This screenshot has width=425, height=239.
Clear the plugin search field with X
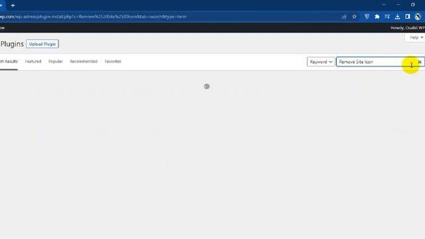[420, 62]
